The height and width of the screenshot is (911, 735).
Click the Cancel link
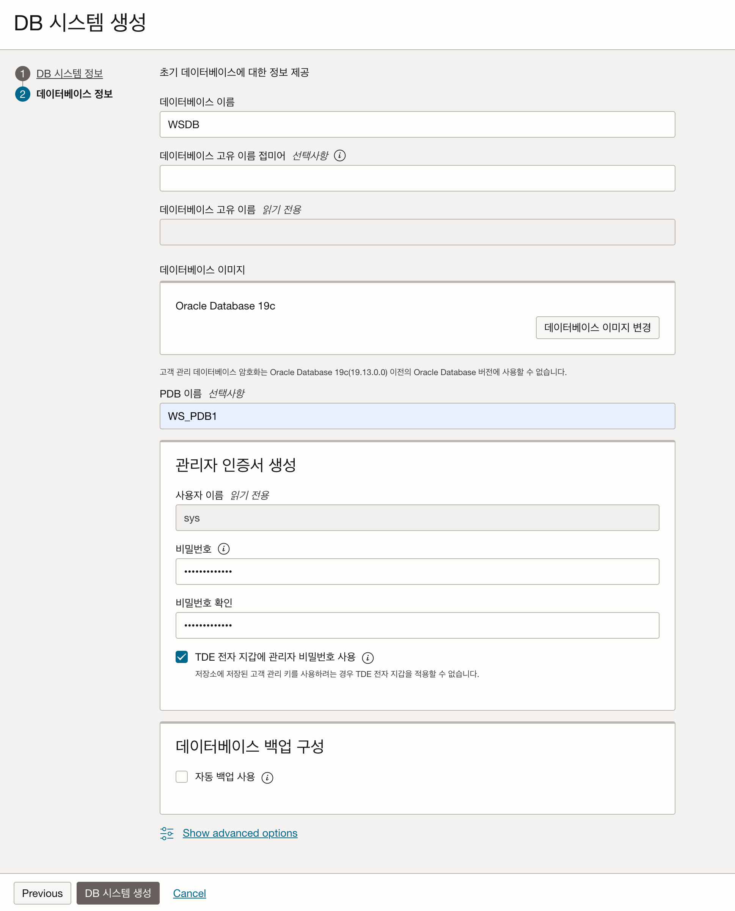(189, 893)
